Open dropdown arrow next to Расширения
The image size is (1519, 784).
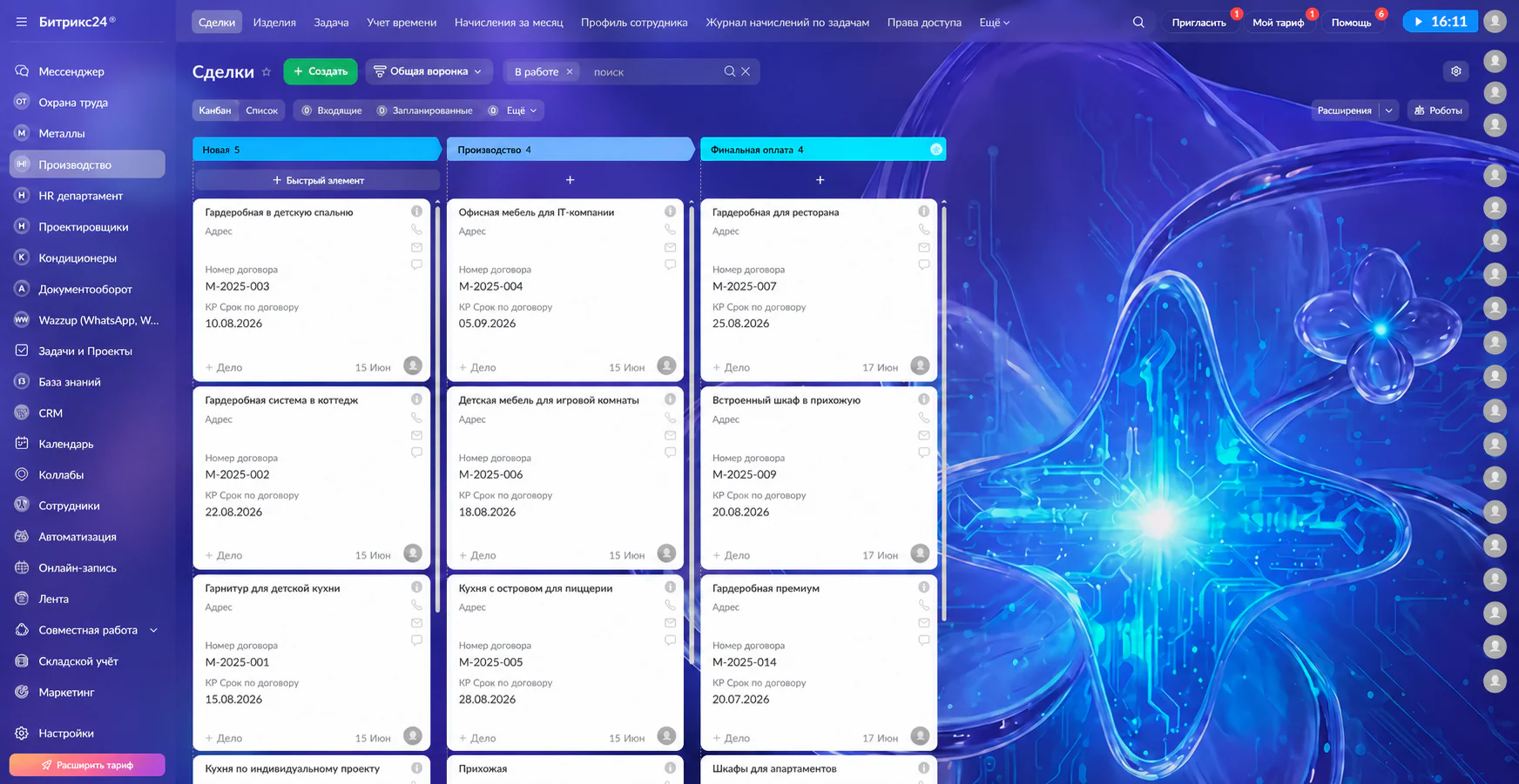[1389, 111]
